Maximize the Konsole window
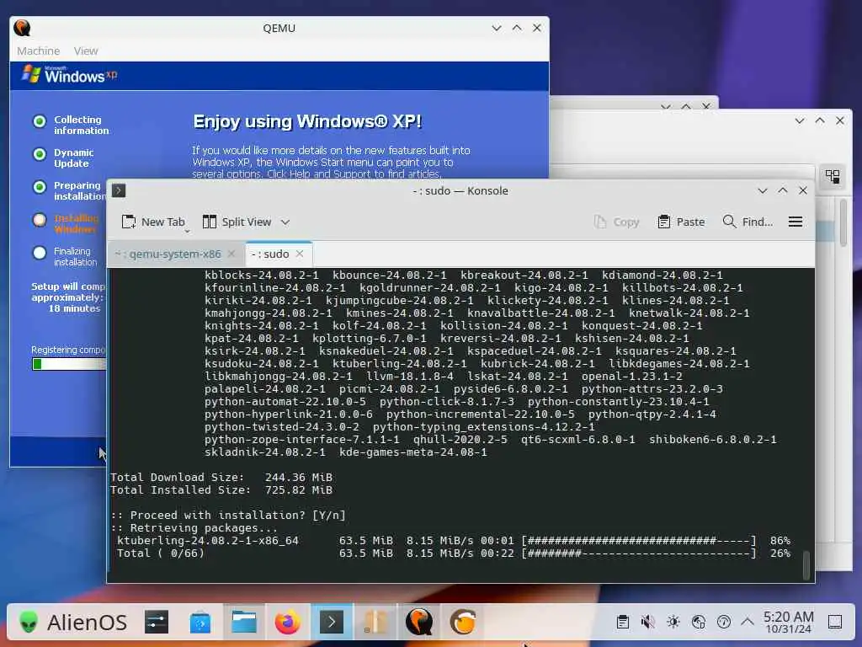The width and height of the screenshot is (862, 647). pyautogui.click(x=783, y=190)
